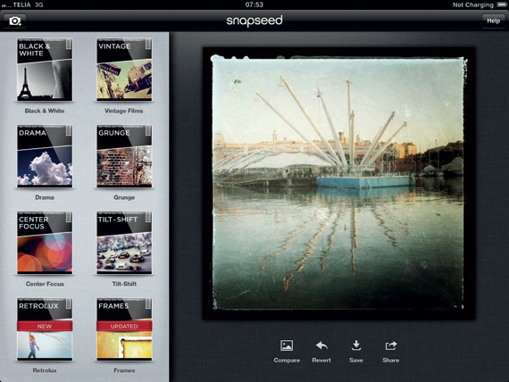Viewport: 509px width, 382px height.
Task: Tap the 07:53 clock in status bar
Action: coord(254,4)
